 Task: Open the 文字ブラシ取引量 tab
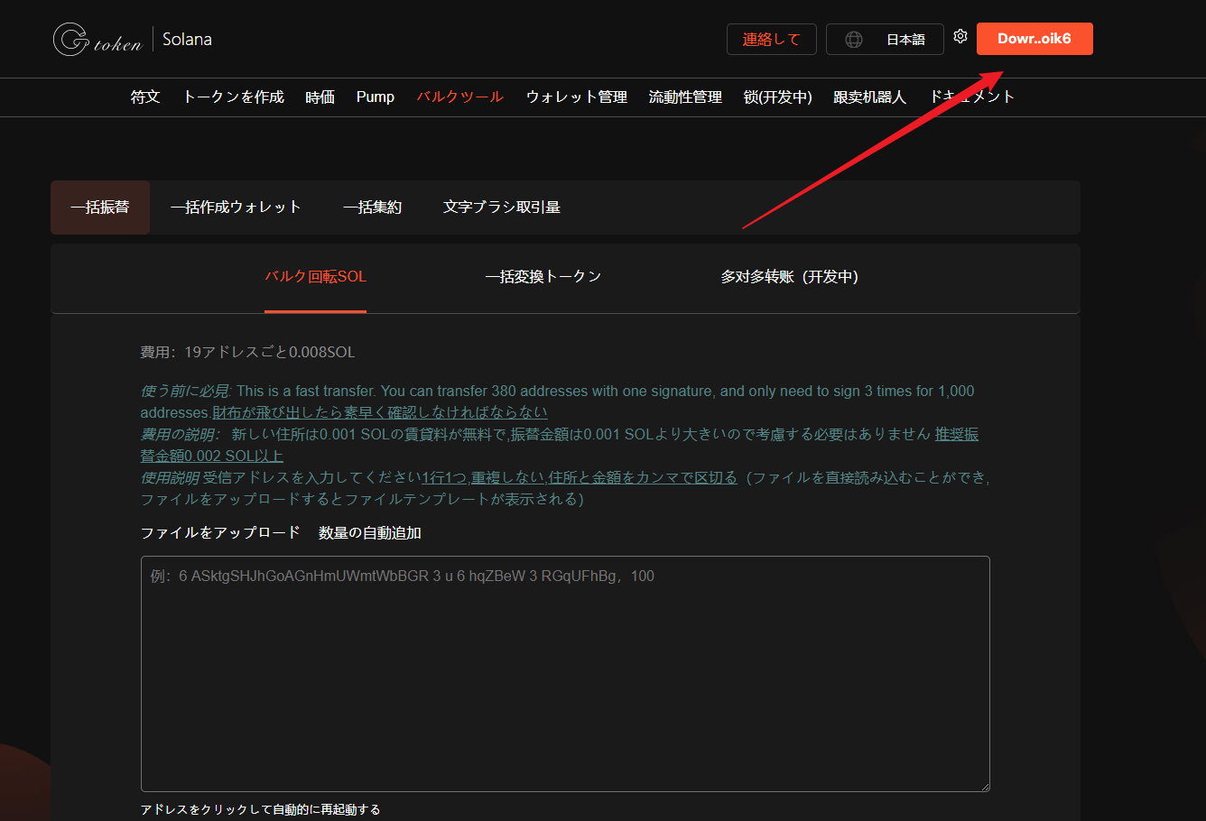coord(501,208)
